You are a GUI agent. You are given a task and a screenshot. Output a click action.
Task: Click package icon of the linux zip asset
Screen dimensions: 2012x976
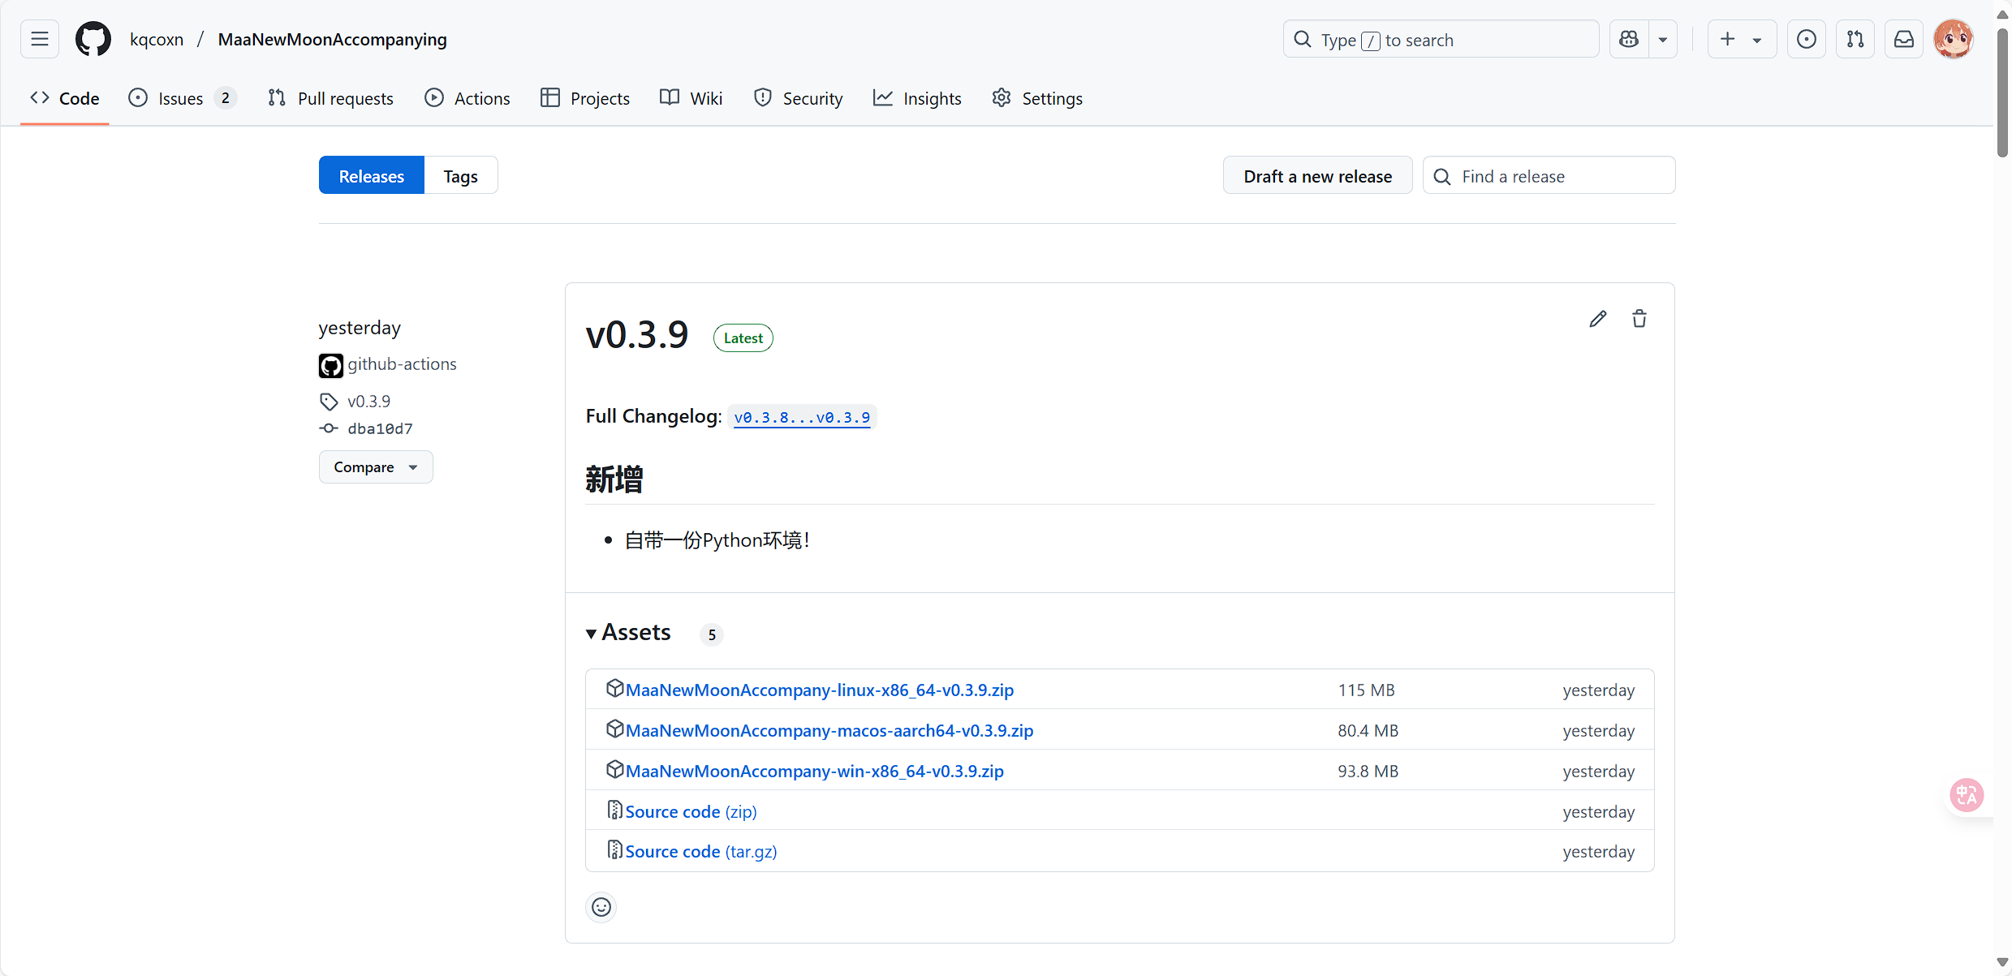tap(614, 688)
